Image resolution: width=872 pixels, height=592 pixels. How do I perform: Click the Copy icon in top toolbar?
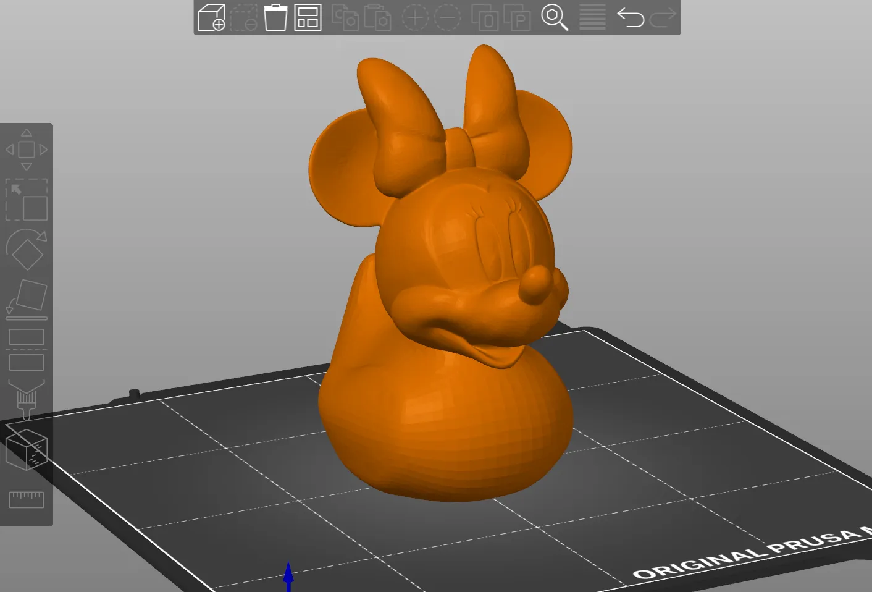(x=345, y=17)
